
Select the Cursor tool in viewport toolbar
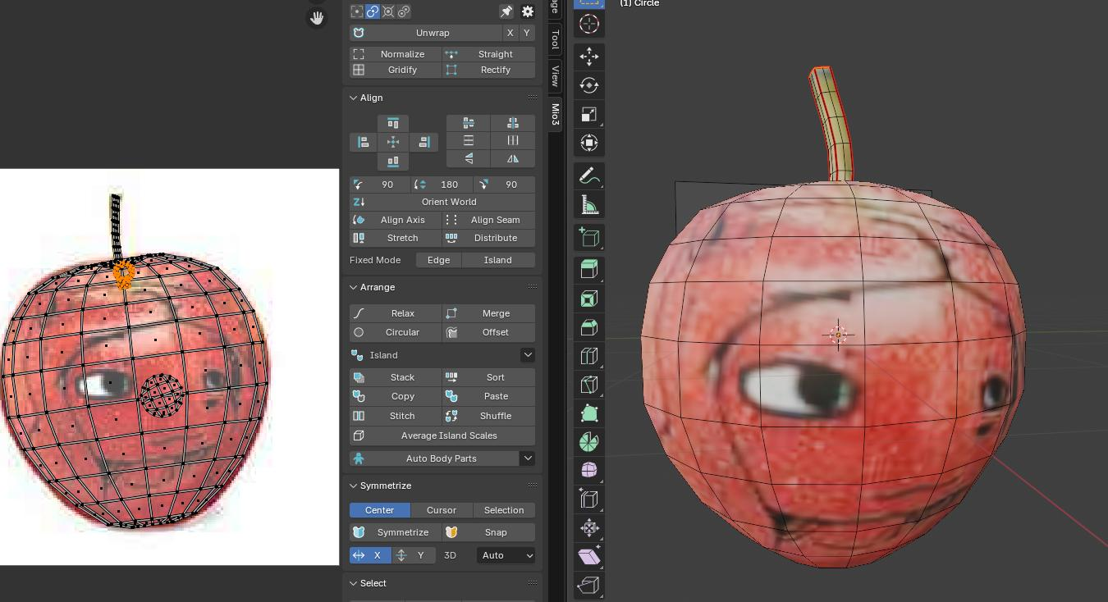(x=588, y=24)
